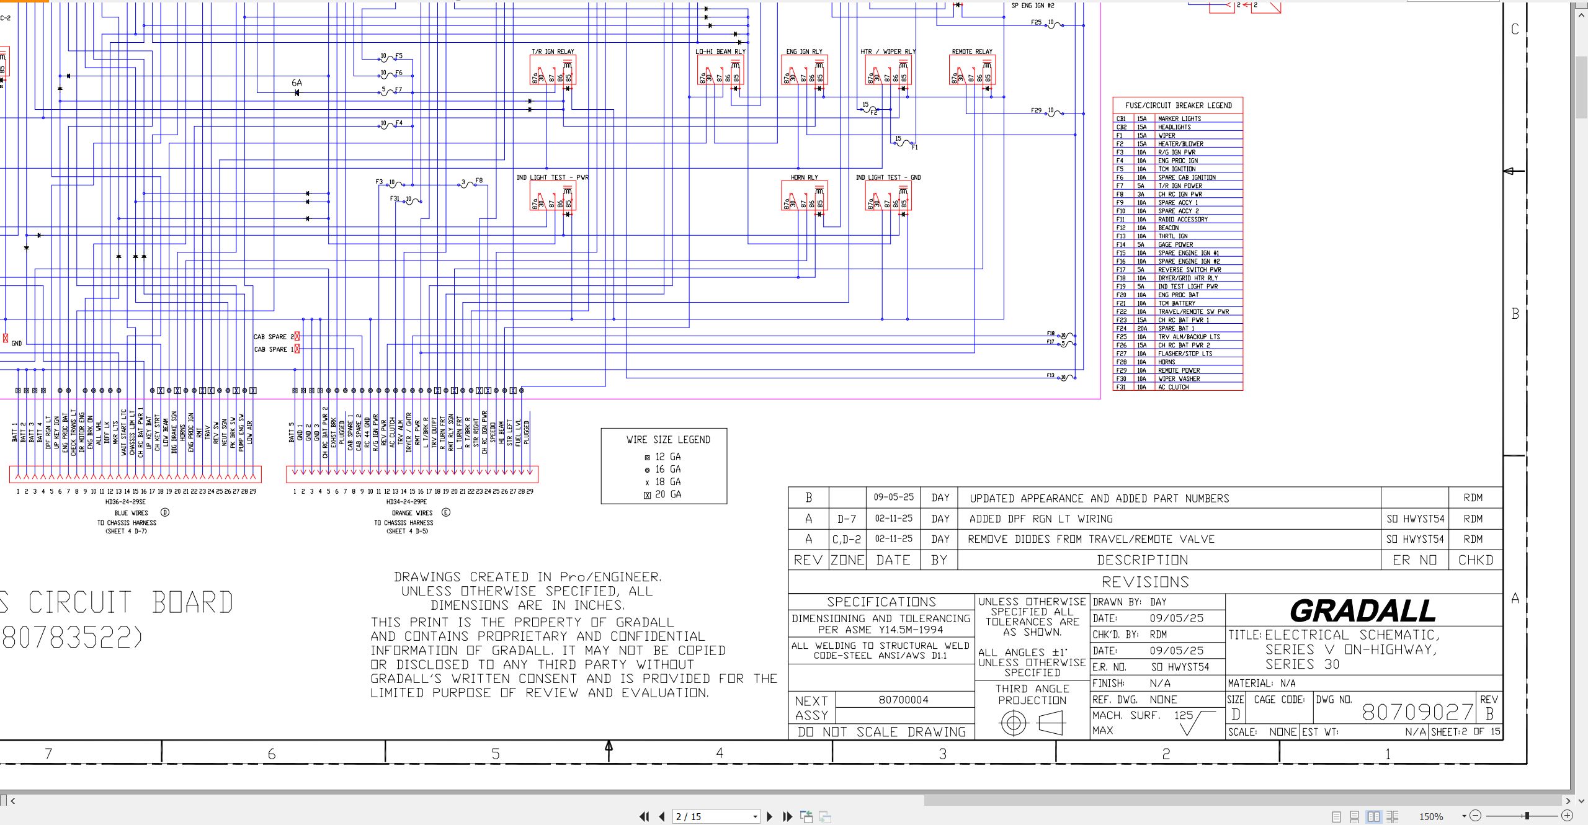Jump to the last page

pyautogui.click(x=788, y=816)
